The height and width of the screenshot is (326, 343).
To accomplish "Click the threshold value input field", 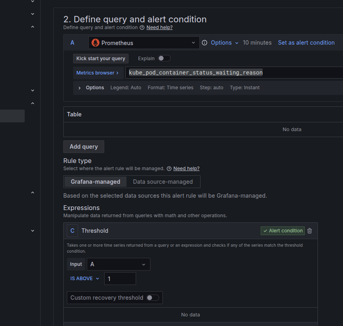I will pyautogui.click(x=120, y=279).
